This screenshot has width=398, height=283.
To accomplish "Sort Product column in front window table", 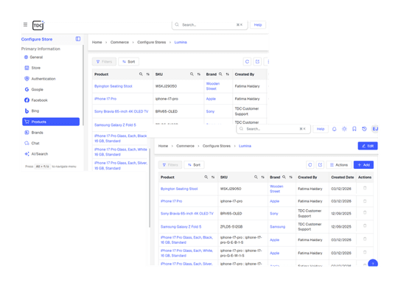I will pyautogui.click(x=213, y=177).
